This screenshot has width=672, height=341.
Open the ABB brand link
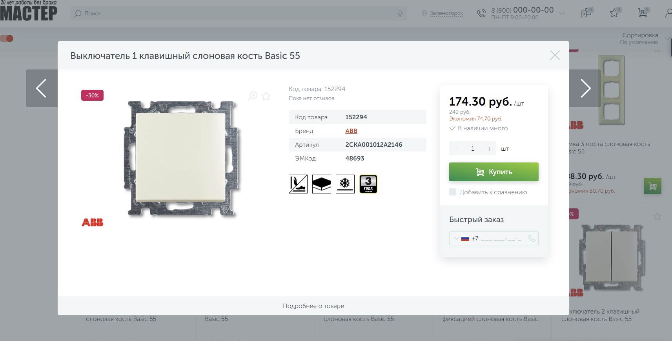(351, 131)
